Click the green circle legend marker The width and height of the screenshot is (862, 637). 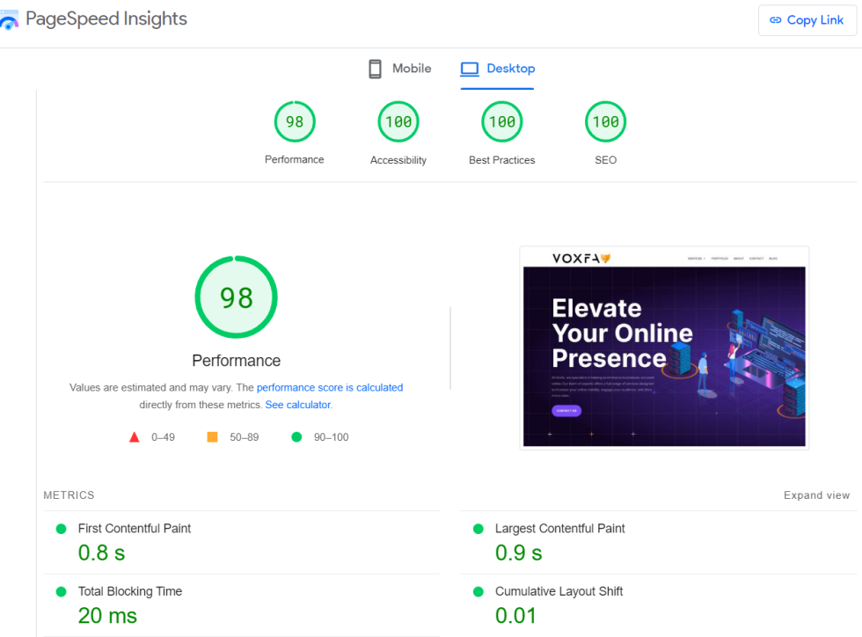pos(296,436)
